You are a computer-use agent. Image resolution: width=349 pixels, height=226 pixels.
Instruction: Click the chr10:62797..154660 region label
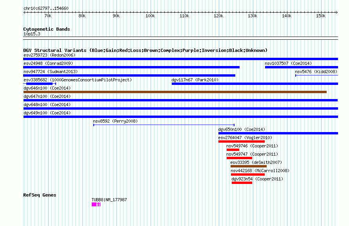tap(46, 8)
